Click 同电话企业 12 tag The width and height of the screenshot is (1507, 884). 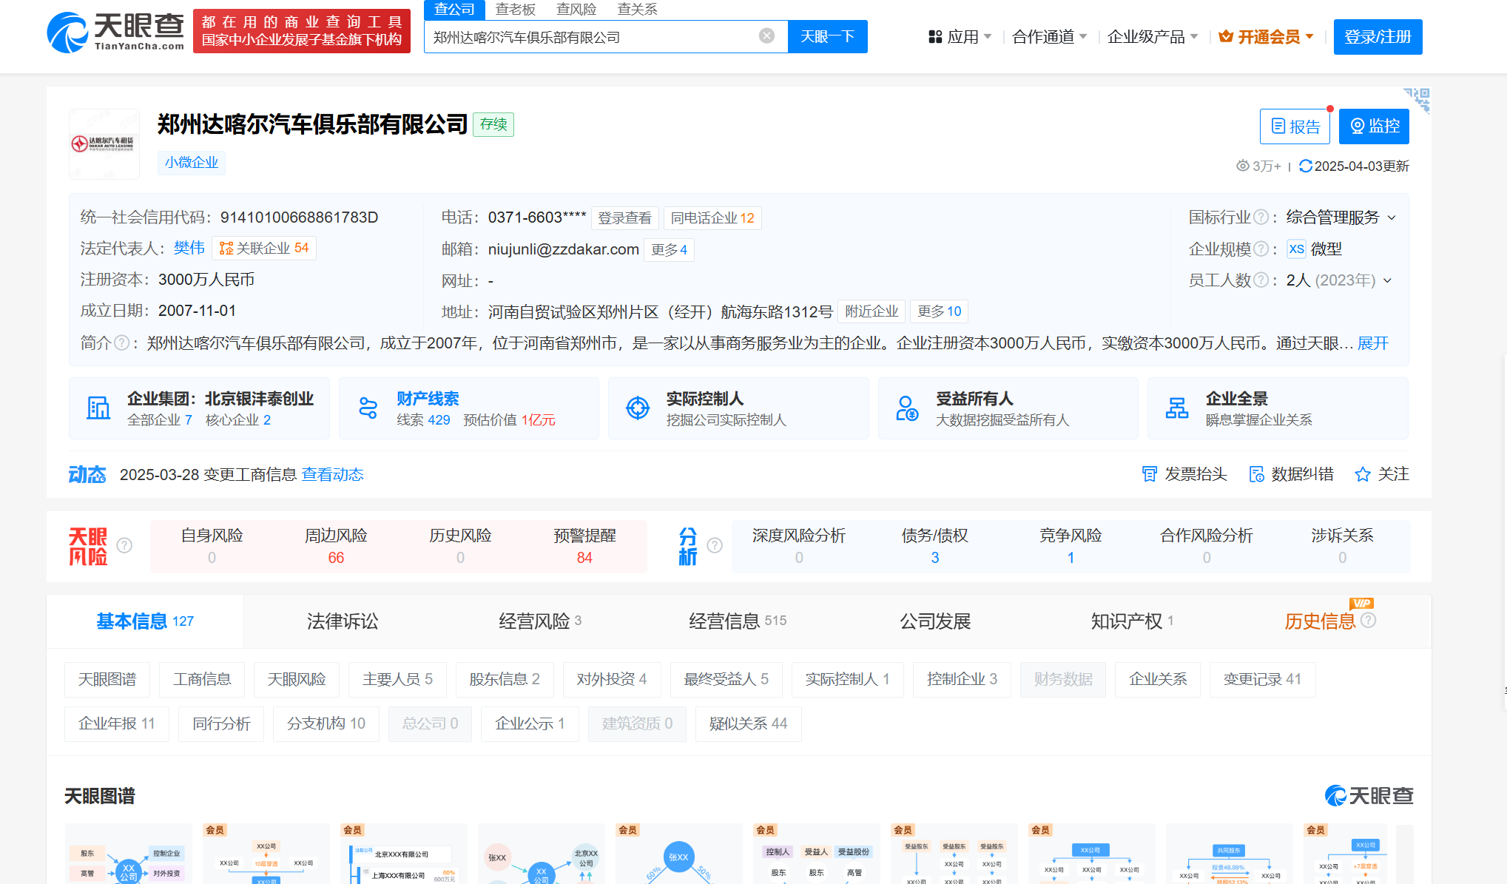[712, 218]
